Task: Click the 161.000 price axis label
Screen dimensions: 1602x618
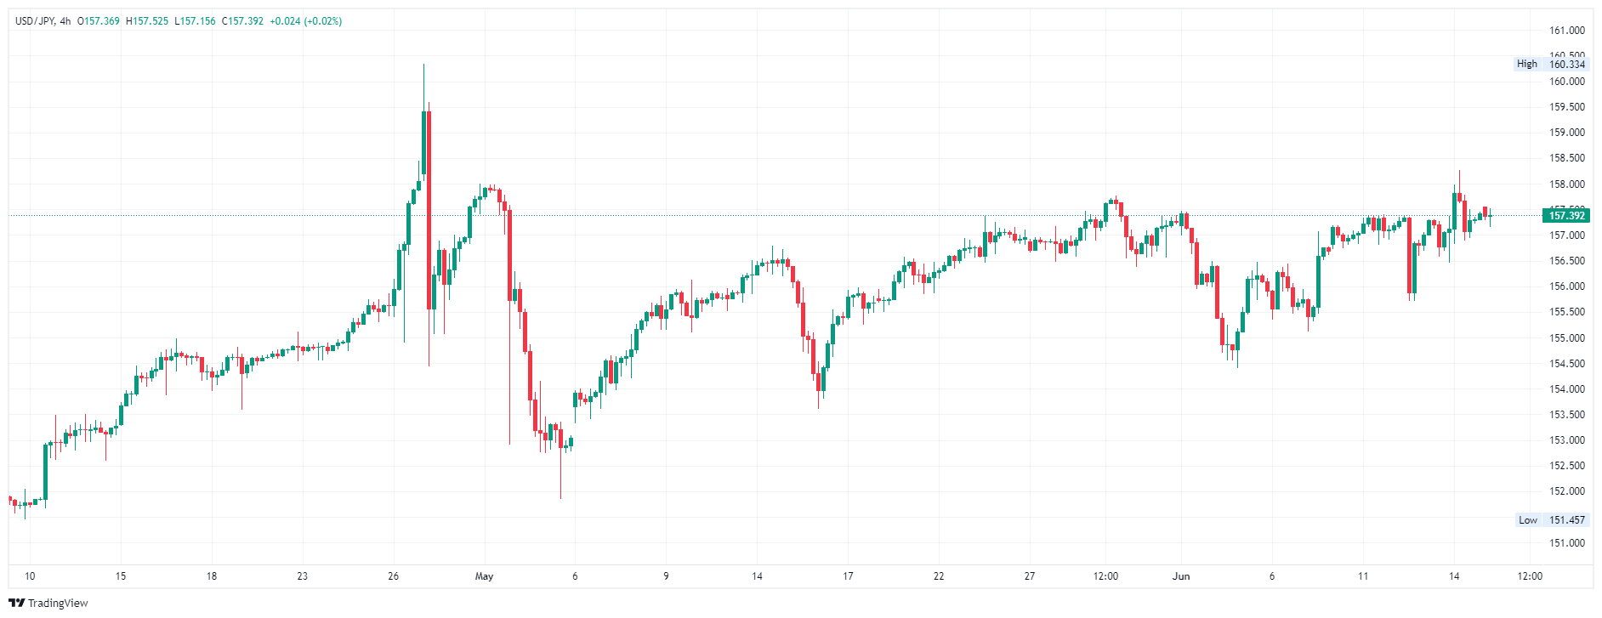Action: pyautogui.click(x=1567, y=31)
